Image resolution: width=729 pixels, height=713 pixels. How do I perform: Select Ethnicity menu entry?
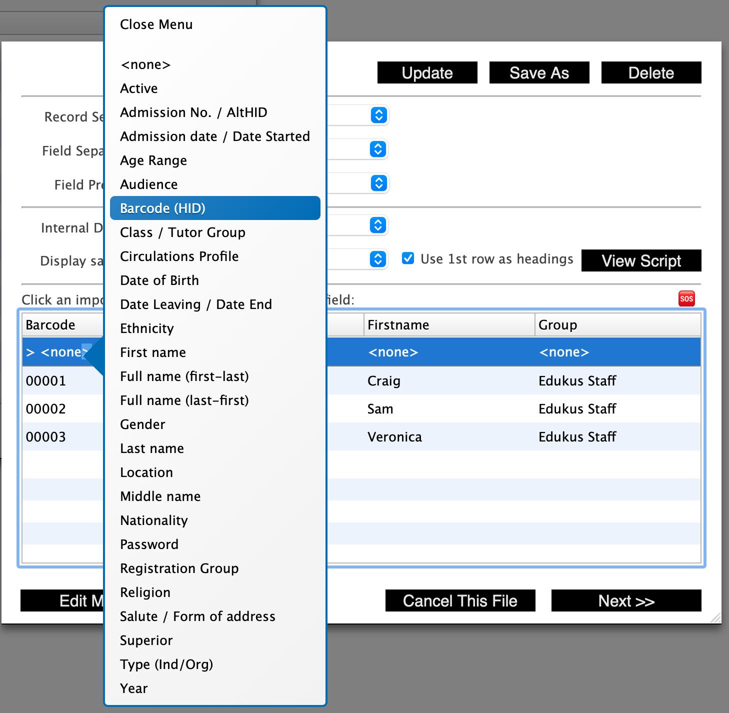tap(215, 328)
